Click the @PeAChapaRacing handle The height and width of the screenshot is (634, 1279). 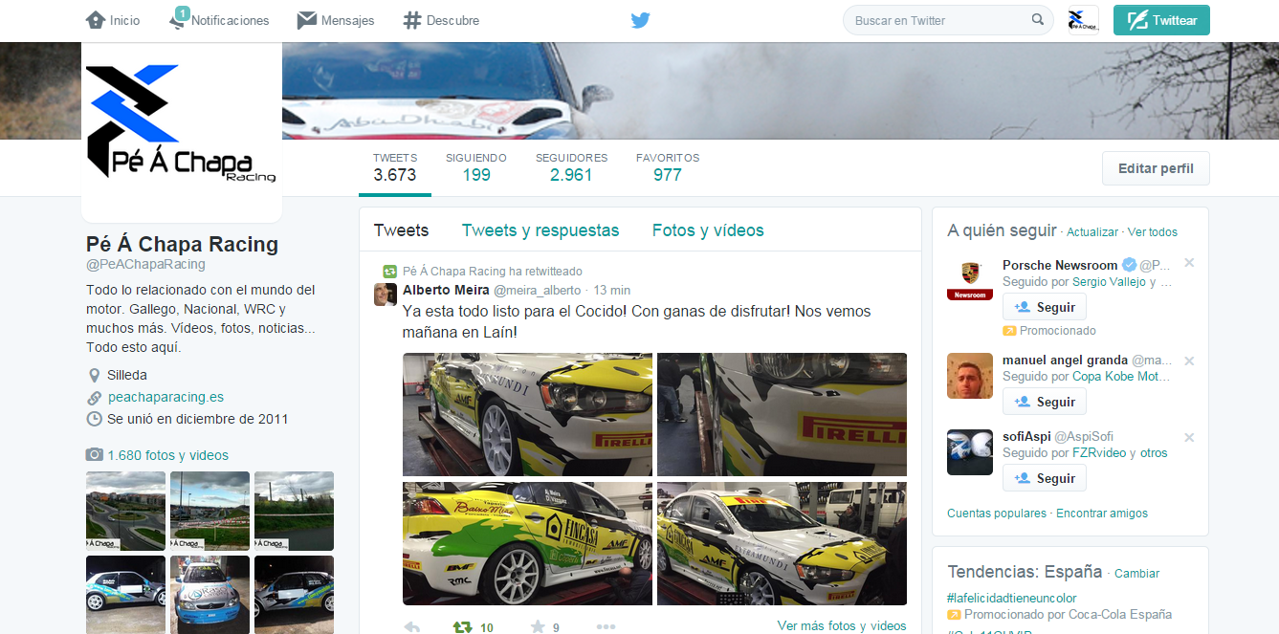pos(145,264)
